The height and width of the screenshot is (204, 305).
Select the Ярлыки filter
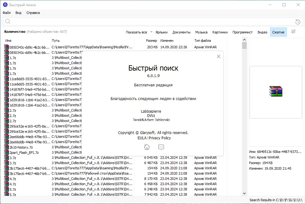click(161, 32)
